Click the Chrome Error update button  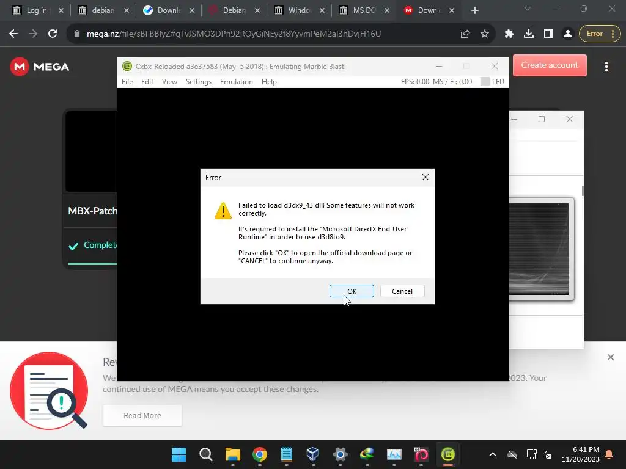click(x=599, y=34)
